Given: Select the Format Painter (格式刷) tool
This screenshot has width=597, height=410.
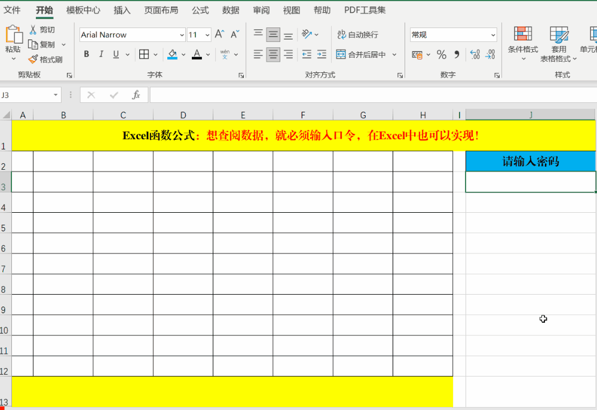Looking at the screenshot, I should [x=45, y=59].
